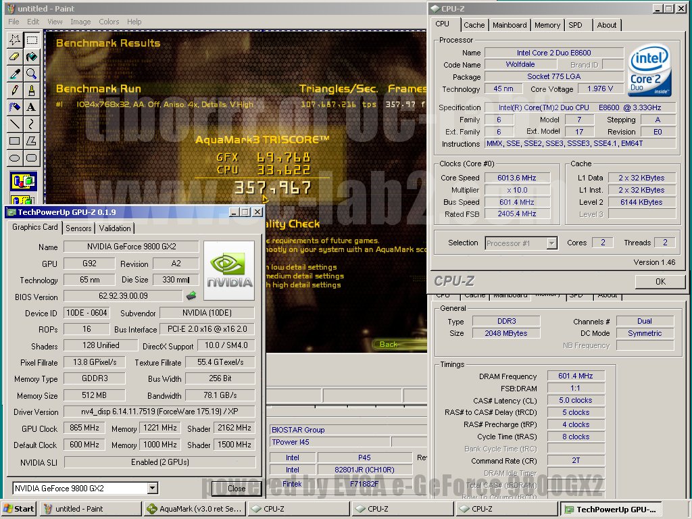Viewport: 692px width, 519px height.
Task: Open the graphics card selector dropdown in GPU-Z
Action: tap(152, 488)
